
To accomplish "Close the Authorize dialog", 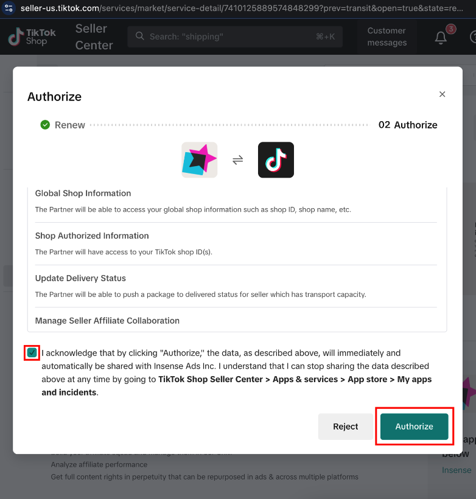I will point(442,94).
